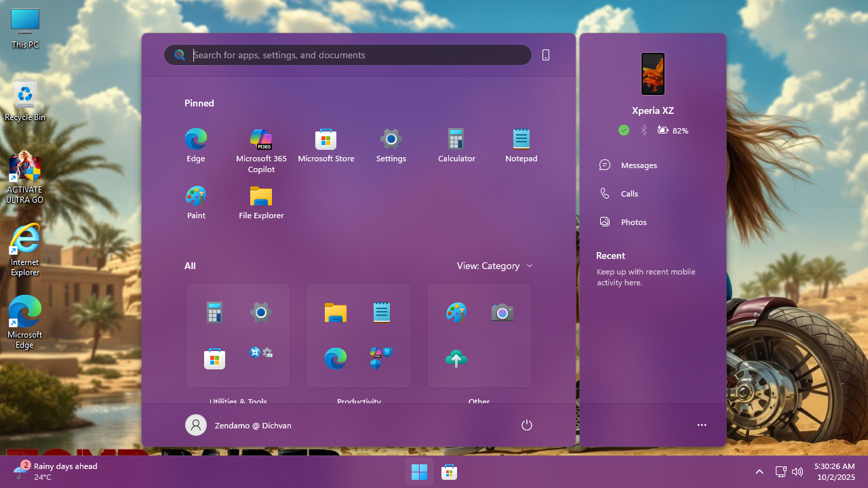Launch Edge in Productivity group

tap(336, 359)
